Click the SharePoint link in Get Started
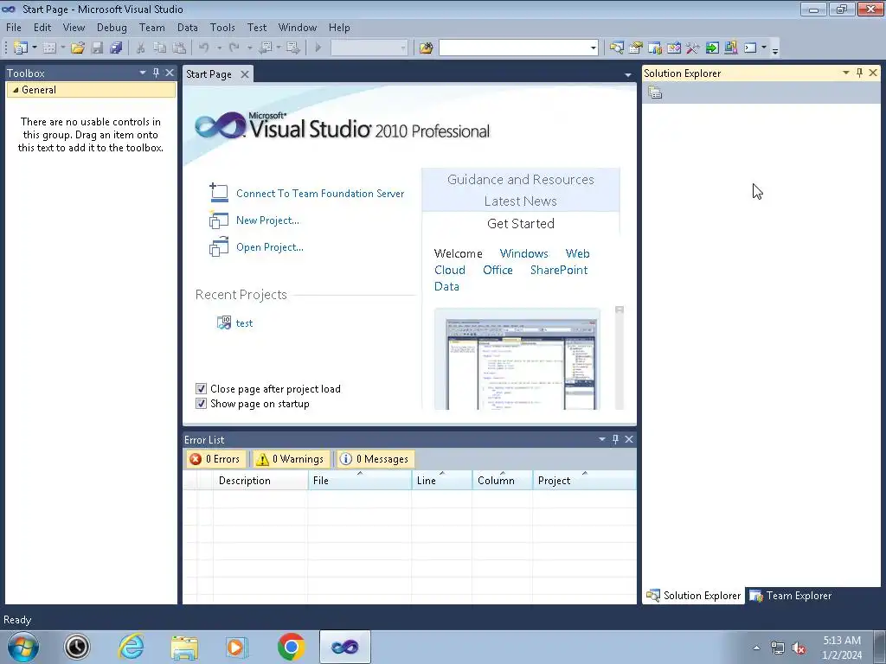The height and width of the screenshot is (664, 886). click(x=559, y=270)
